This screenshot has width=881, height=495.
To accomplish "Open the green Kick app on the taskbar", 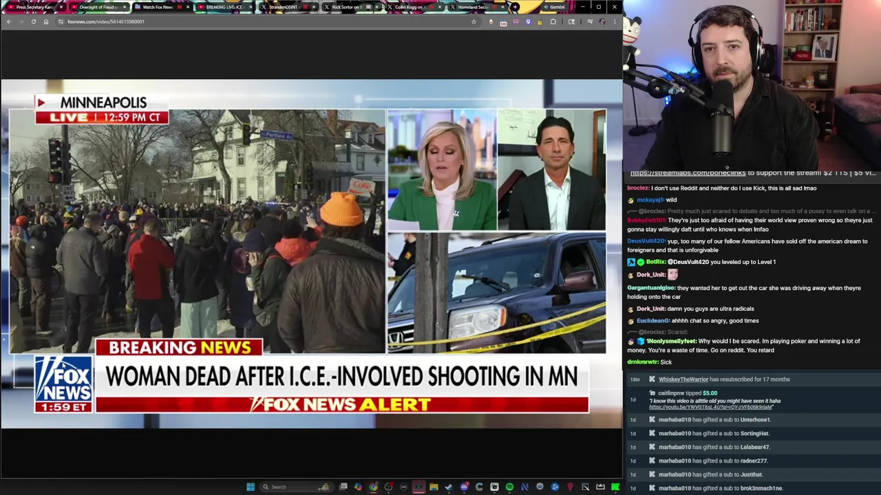I will click(615, 487).
